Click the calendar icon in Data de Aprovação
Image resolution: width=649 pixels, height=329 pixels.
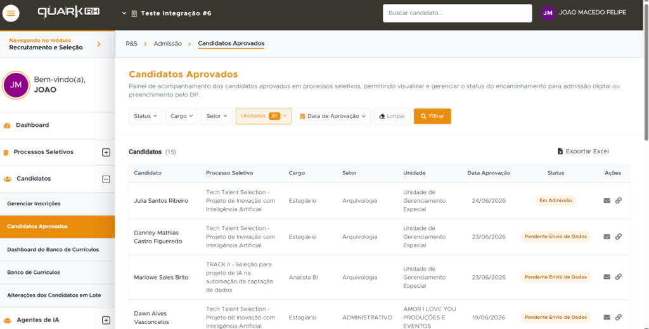[x=302, y=116]
